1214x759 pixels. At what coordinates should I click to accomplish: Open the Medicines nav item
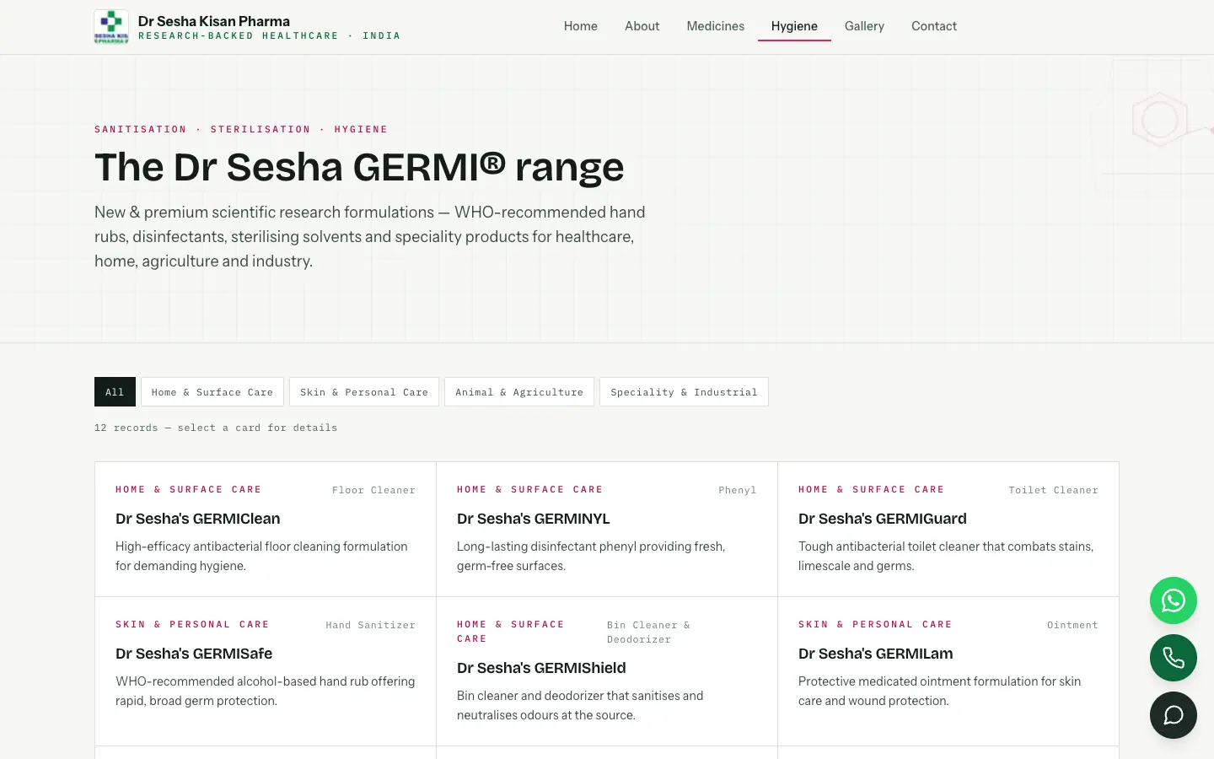[x=715, y=26]
